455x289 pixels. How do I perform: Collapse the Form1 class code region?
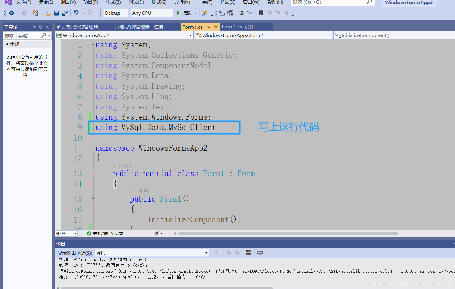tap(93, 173)
